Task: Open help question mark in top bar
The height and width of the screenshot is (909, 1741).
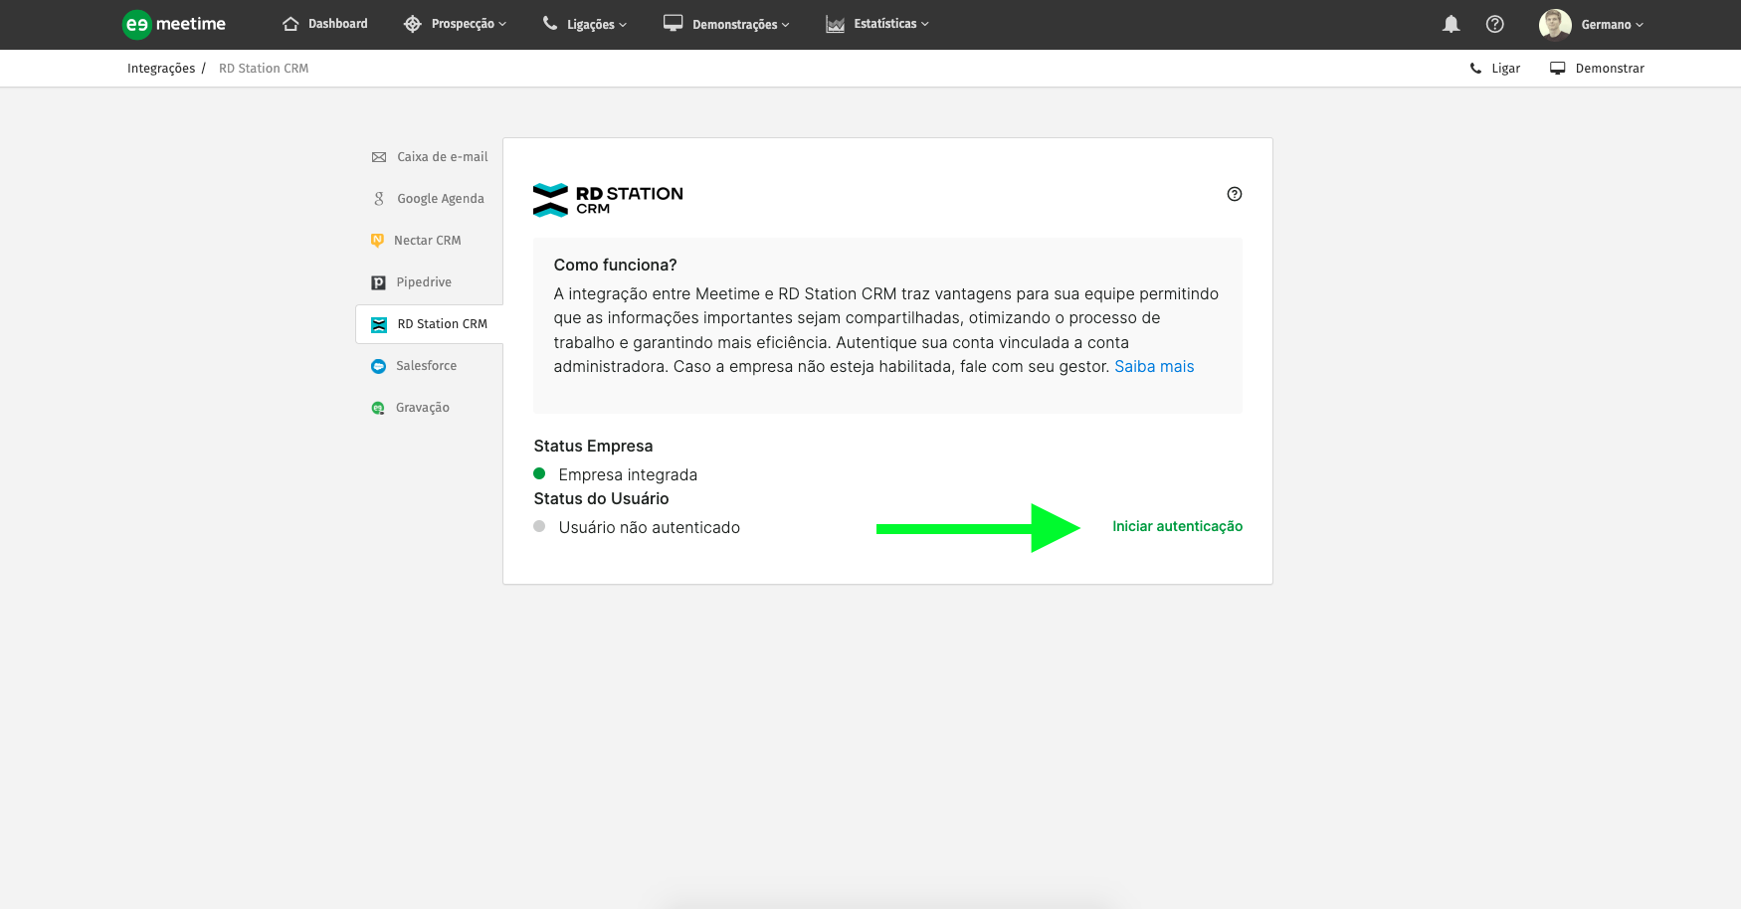Action: pyautogui.click(x=1495, y=24)
